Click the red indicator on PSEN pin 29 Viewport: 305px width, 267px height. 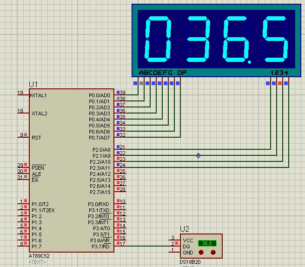(26, 165)
